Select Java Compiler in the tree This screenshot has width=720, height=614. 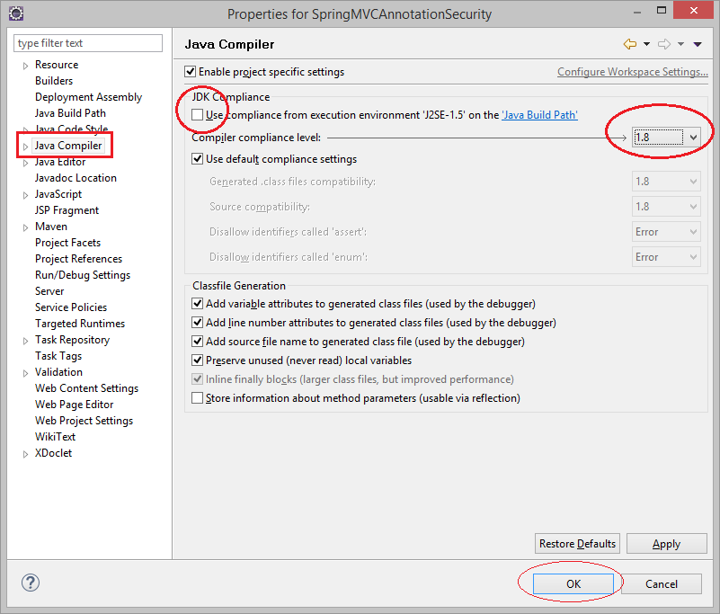pos(68,146)
